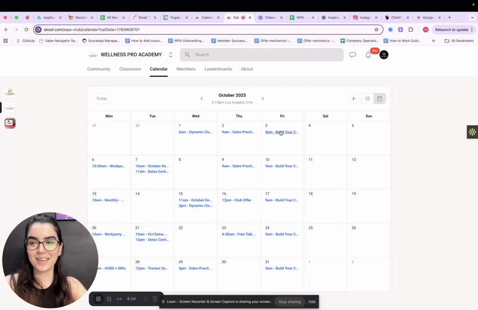Image resolution: width=478 pixels, height=310 pixels.
Task: Click Stop sharing in Loom bar
Action: click(289, 302)
